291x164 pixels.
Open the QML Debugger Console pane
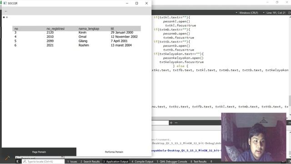click(x=172, y=161)
